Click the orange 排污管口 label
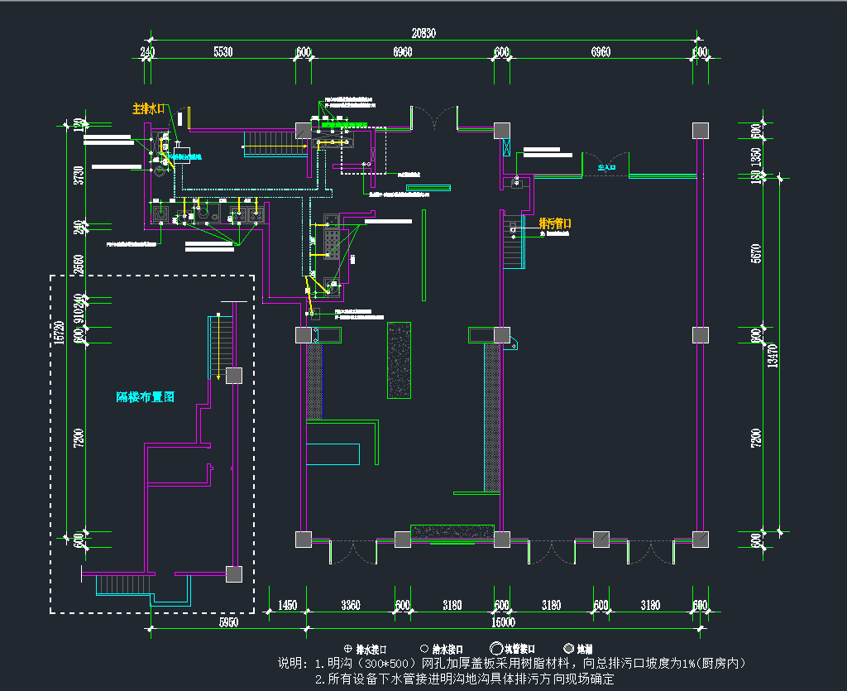Screen dimensions: 847x691 (554, 223)
